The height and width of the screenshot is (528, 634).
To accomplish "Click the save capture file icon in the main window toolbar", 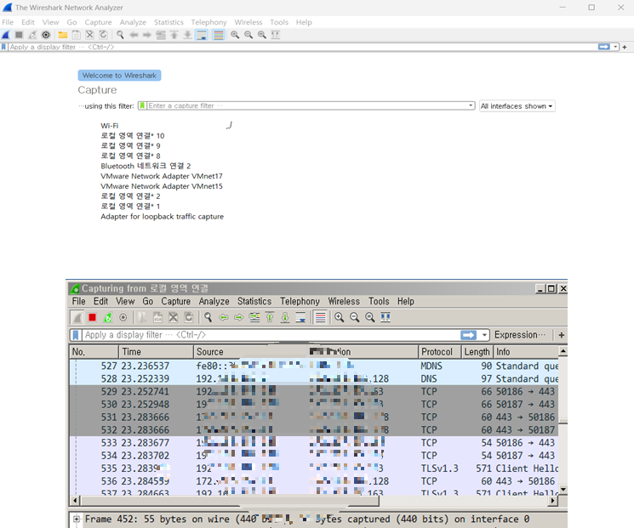I will [x=76, y=35].
